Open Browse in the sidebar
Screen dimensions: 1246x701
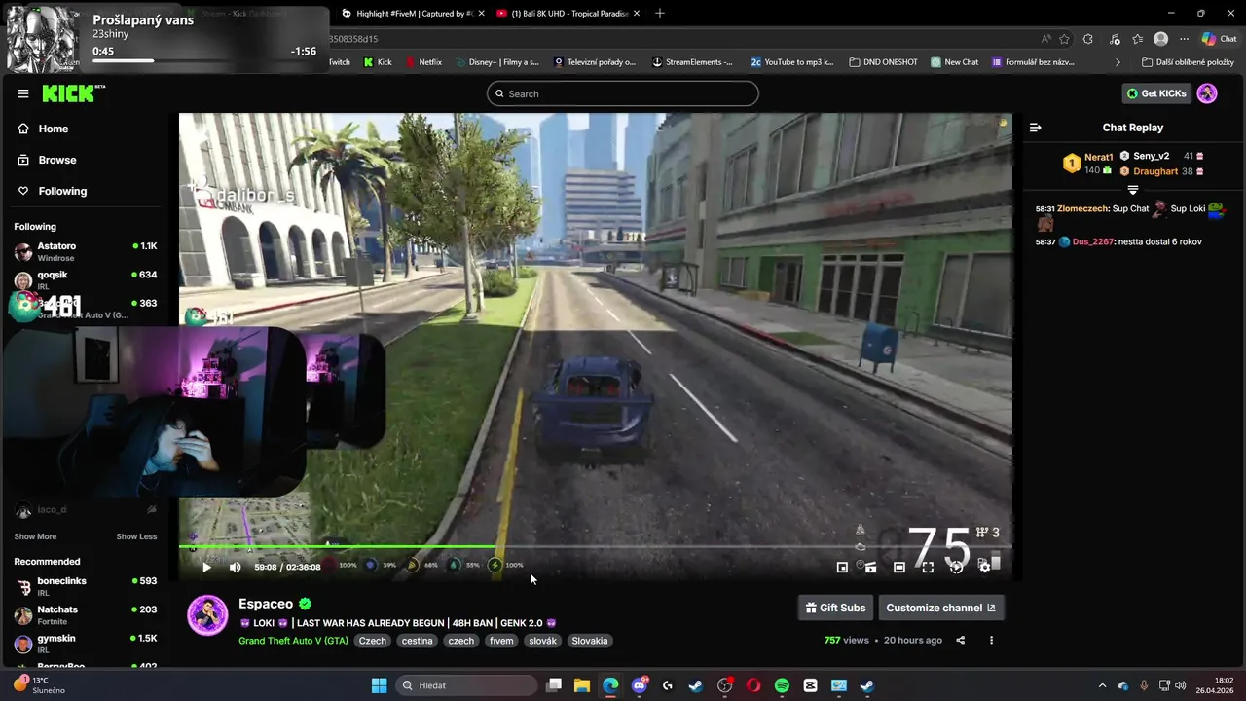(x=48, y=160)
